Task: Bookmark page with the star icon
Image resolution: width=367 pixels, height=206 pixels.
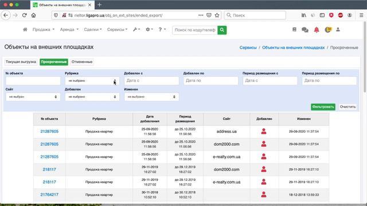Action: point(217,15)
